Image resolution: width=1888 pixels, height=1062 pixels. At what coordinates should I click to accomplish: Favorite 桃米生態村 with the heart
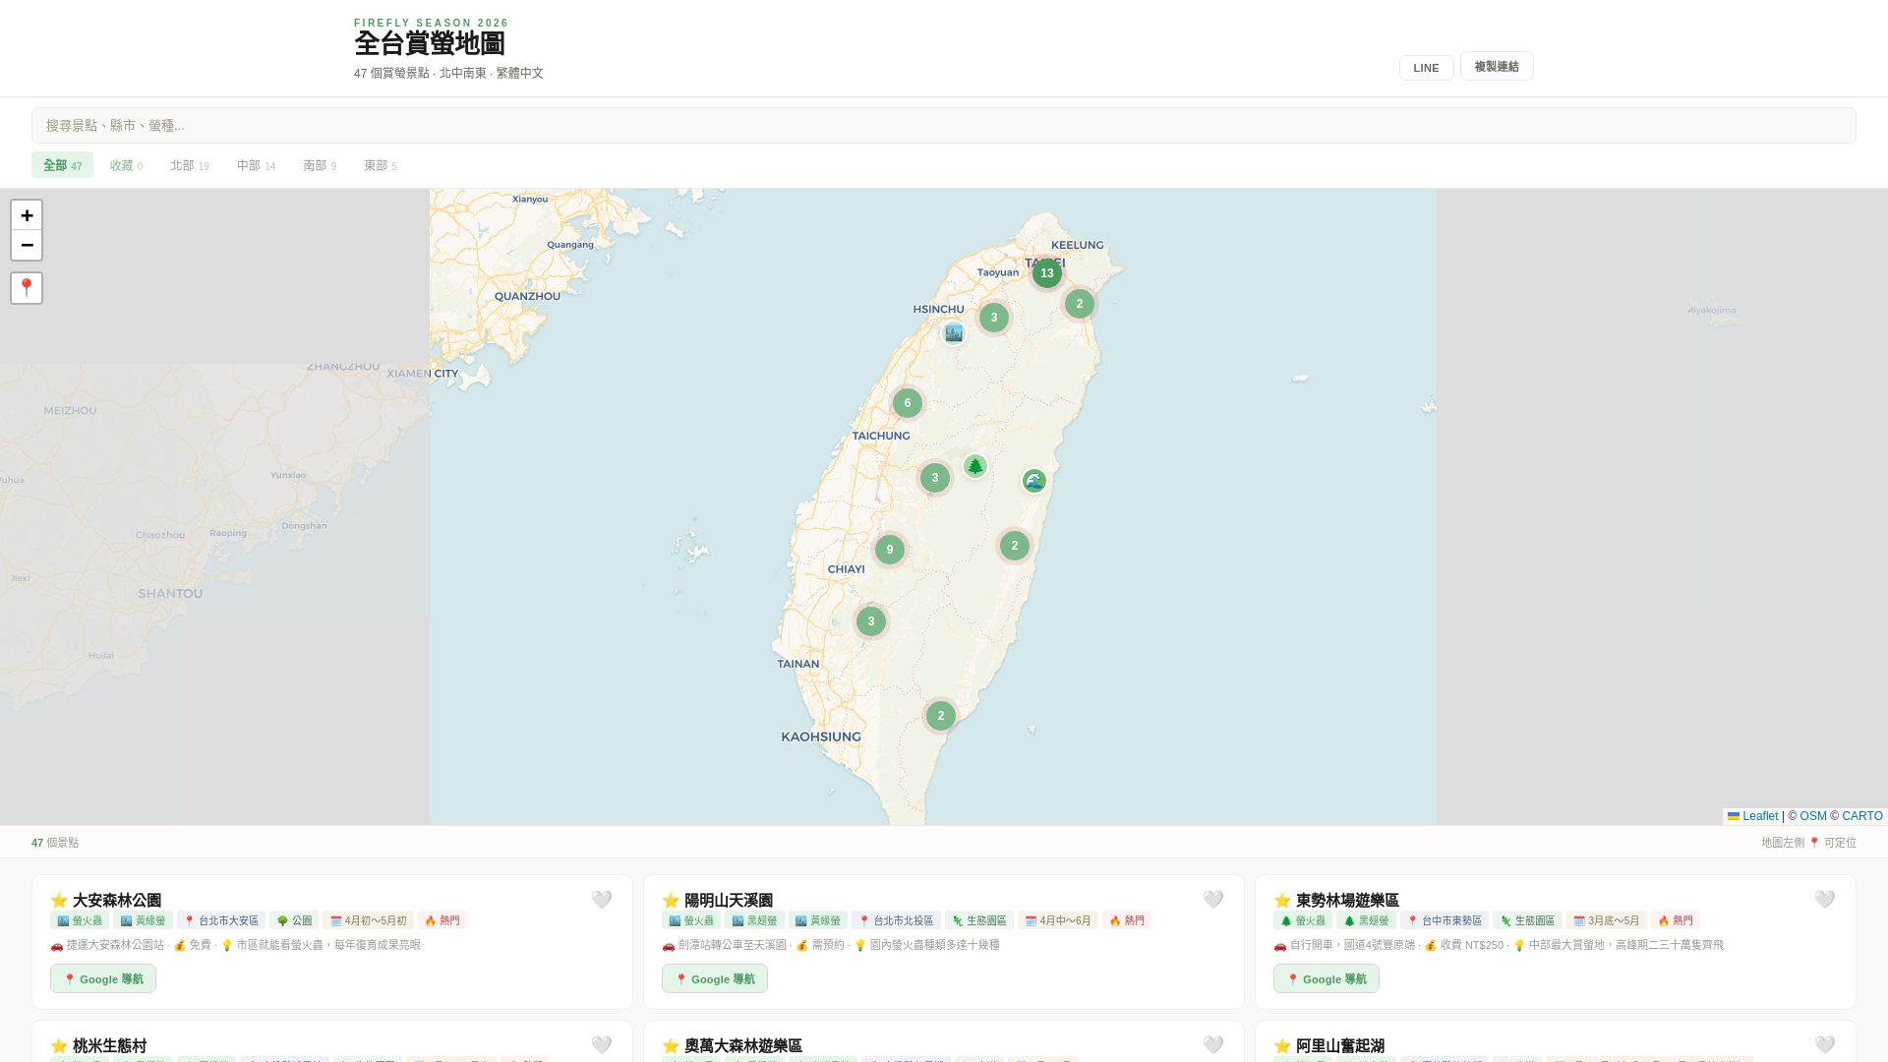coord(602,1045)
